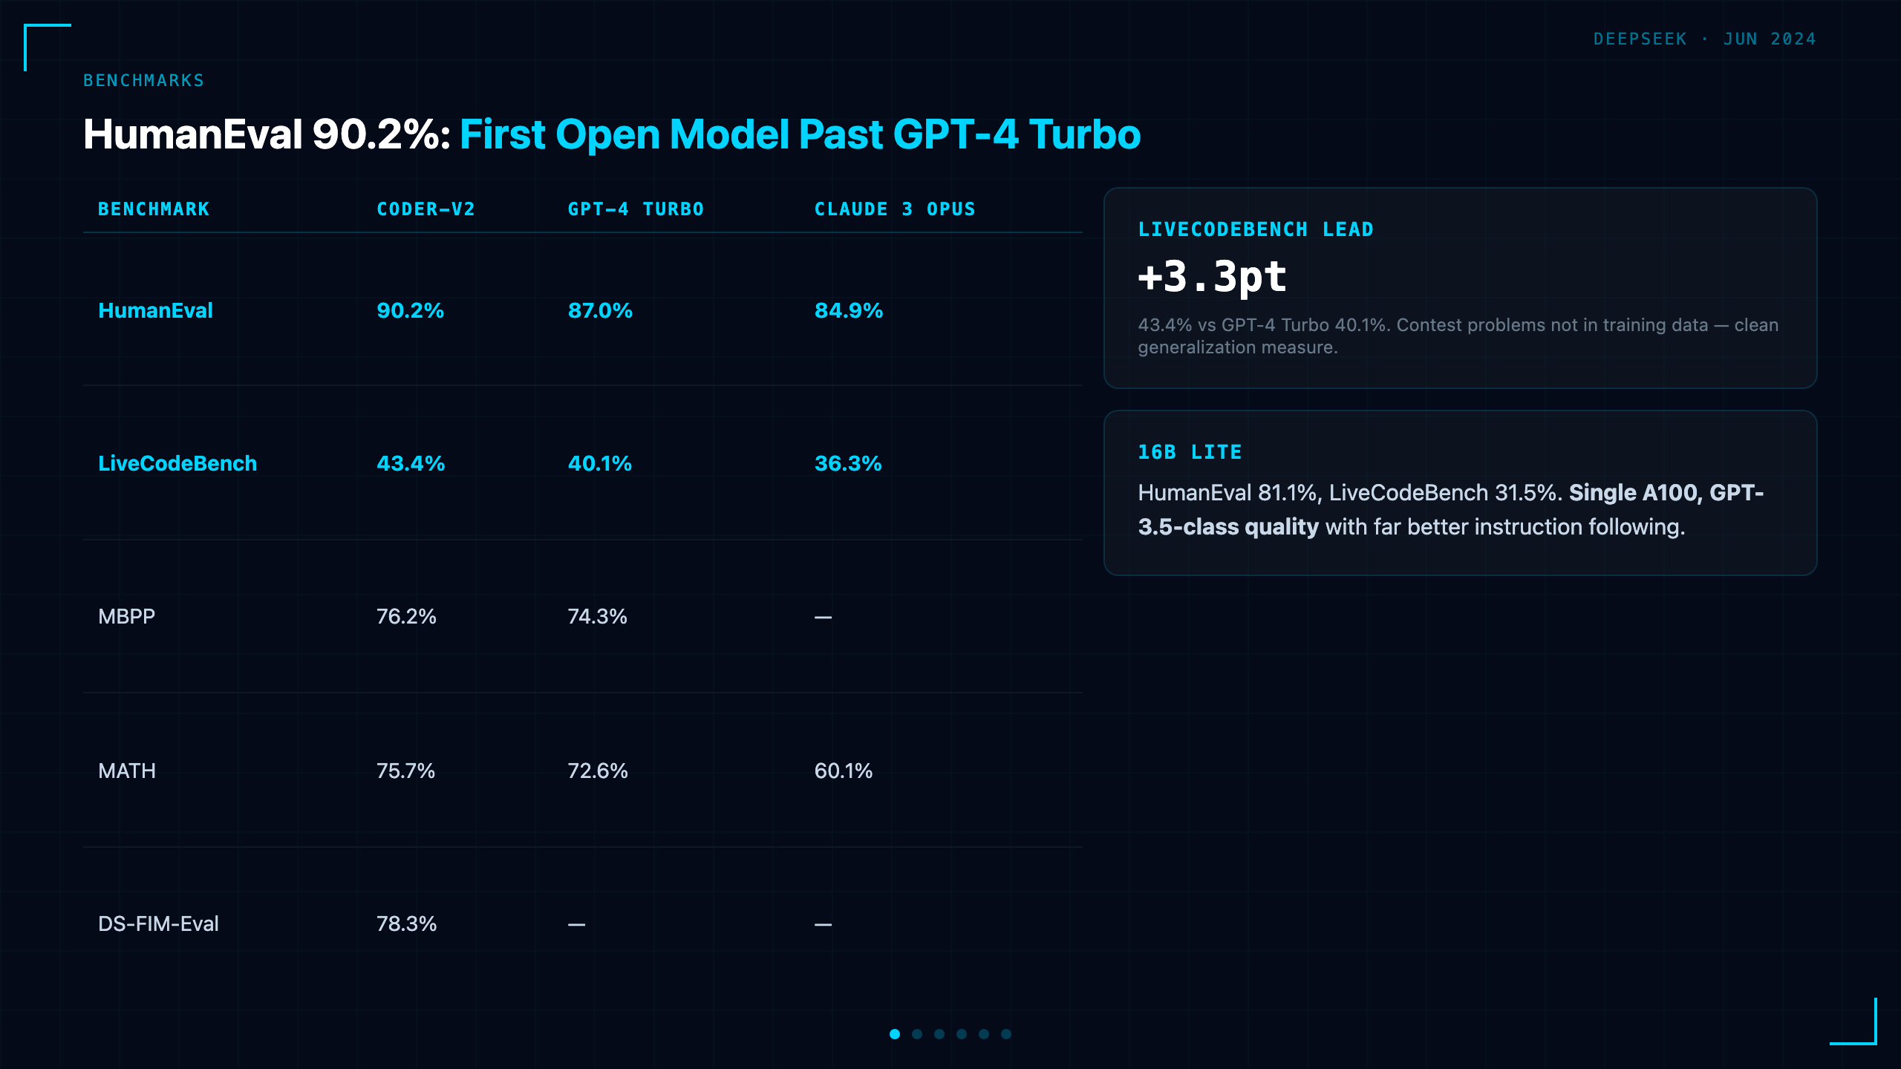Click the LIVECODEBENCH LEAD card title
The height and width of the screenshot is (1069, 1901).
(x=1256, y=229)
